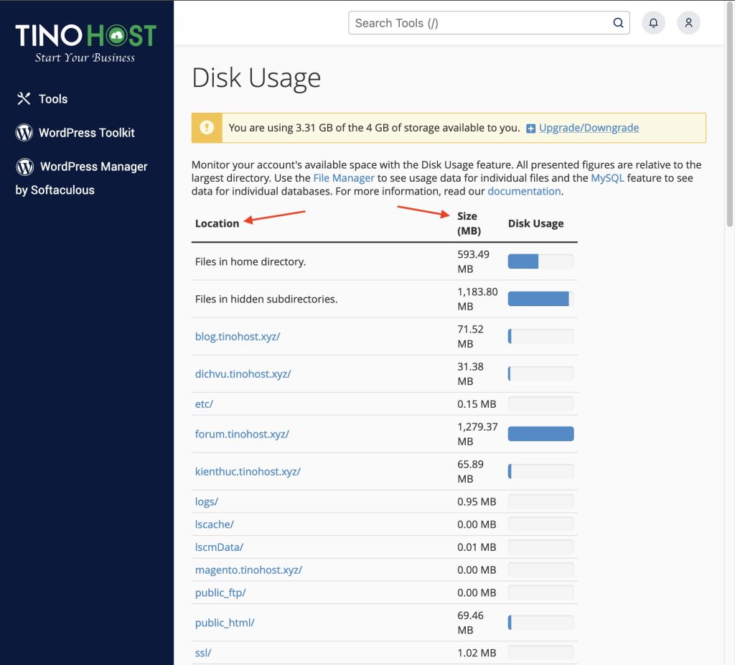The height and width of the screenshot is (665, 735).
Task: Click the 69.46 MB size value
Action: click(470, 623)
